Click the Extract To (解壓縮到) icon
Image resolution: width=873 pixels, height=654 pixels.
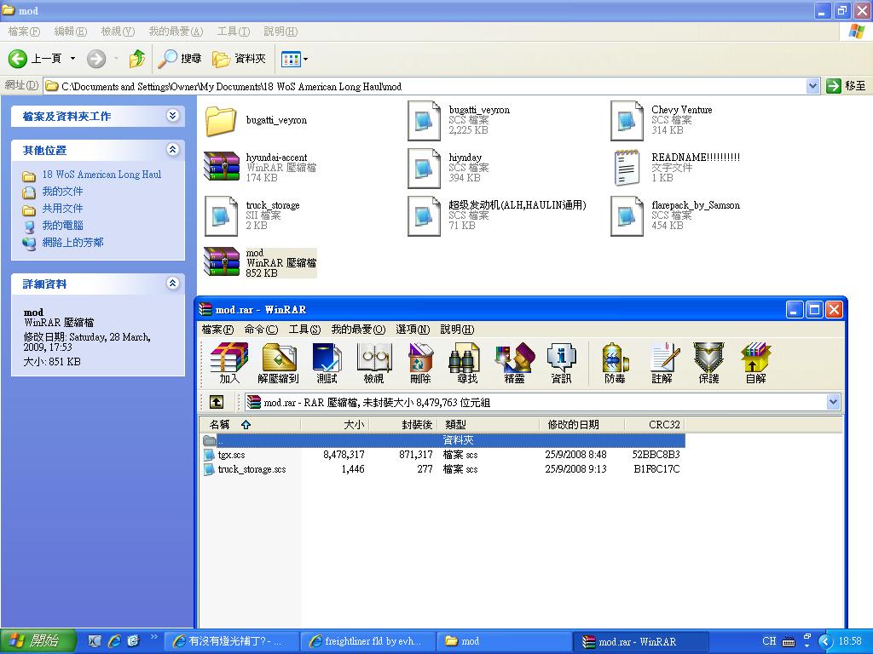pos(279,362)
